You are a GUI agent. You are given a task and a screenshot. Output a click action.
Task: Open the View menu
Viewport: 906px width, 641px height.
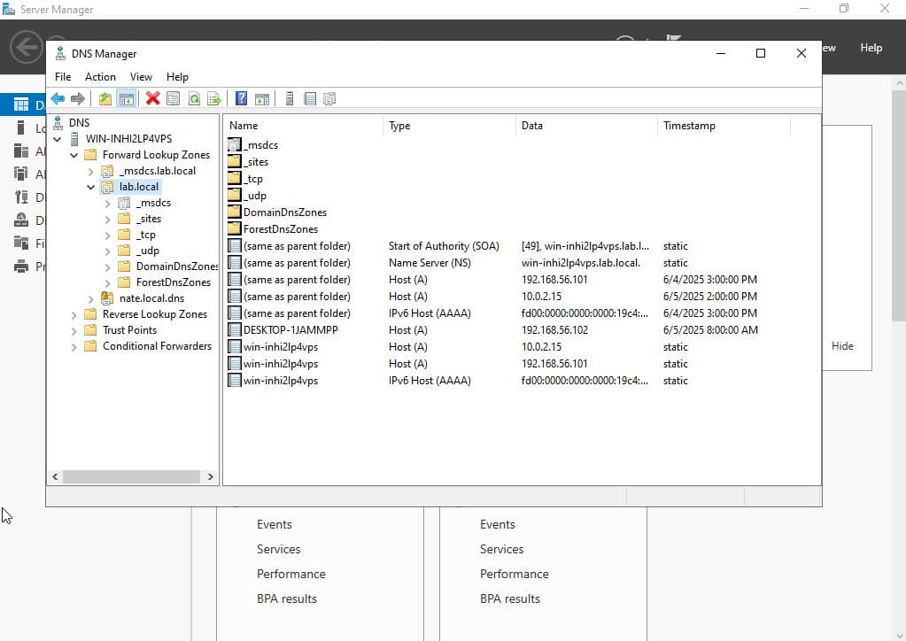coord(141,77)
